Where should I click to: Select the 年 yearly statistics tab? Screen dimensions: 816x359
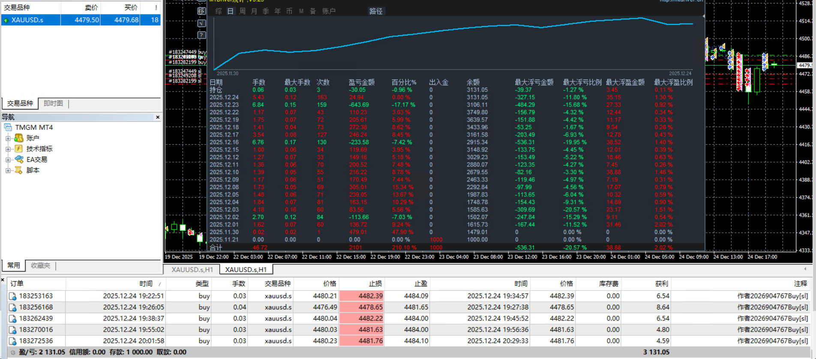[x=278, y=11]
